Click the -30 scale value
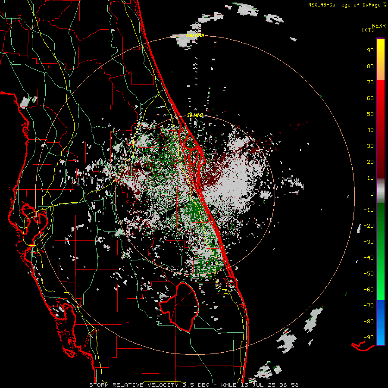Image resolution: width=388 pixels, height=388 pixels. 369,242
